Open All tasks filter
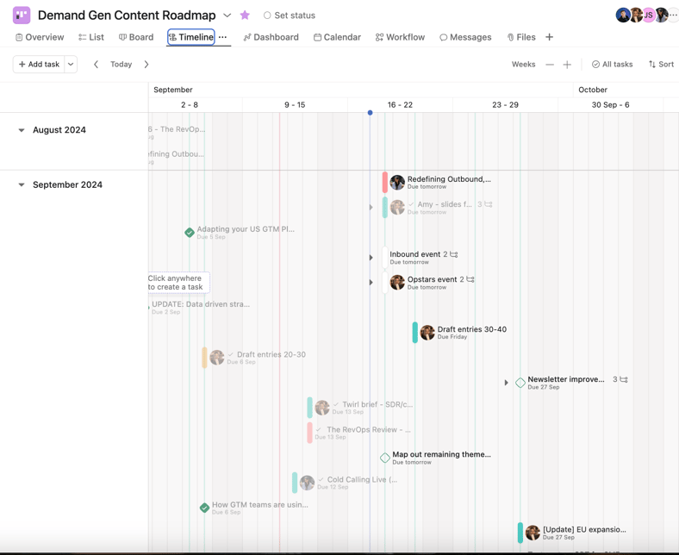 click(x=613, y=64)
